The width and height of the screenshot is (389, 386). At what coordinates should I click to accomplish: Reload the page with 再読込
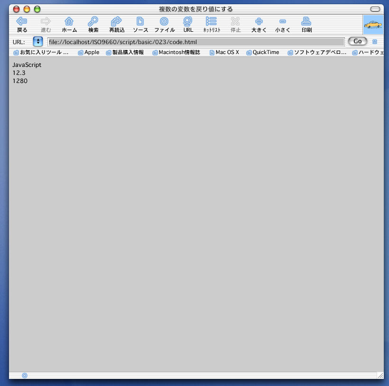[x=117, y=24]
